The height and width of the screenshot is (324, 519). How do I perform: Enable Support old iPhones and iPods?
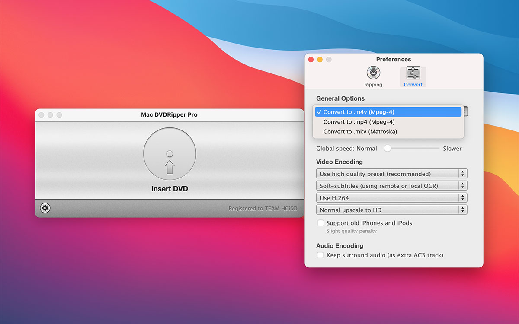[x=320, y=223]
